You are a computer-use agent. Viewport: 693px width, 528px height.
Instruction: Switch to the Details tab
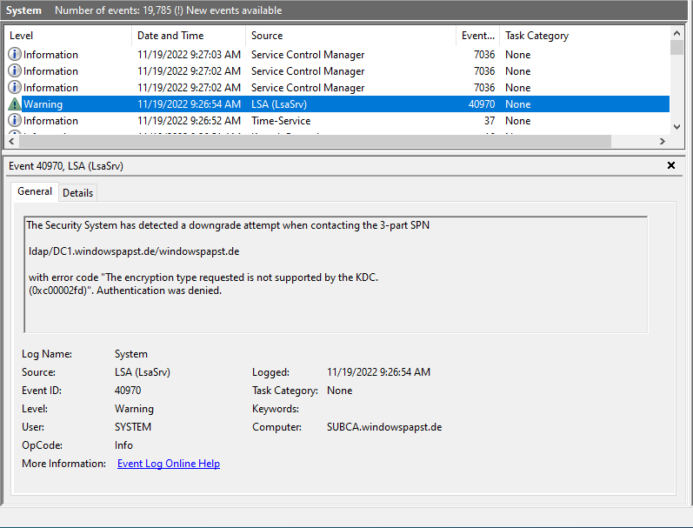[x=77, y=193]
